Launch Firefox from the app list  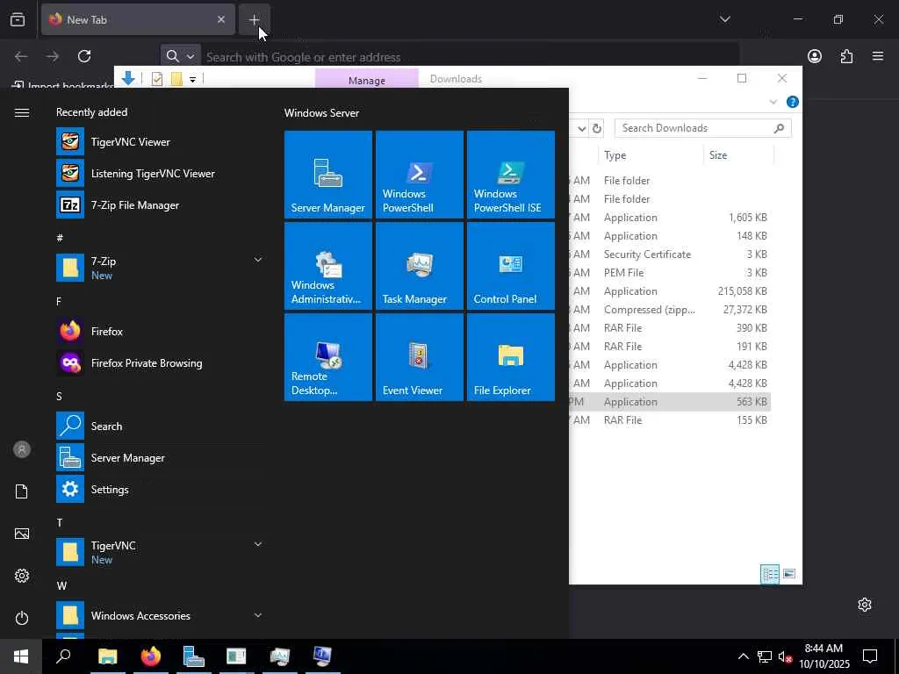click(x=161, y=331)
